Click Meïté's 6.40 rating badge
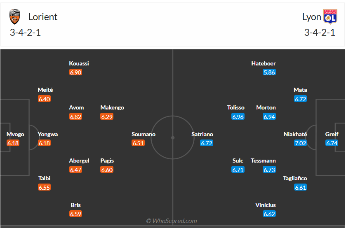This screenshot has width=346, height=228. [x=44, y=99]
